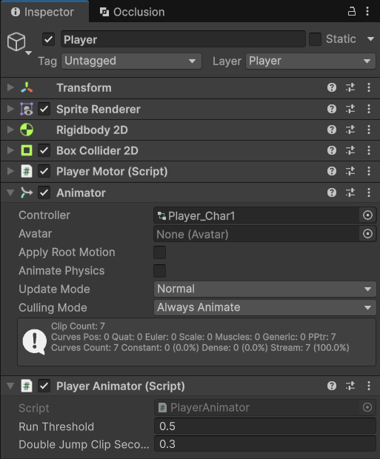380x459 pixels.
Task: Open help for the Player Animator script
Action: click(332, 386)
